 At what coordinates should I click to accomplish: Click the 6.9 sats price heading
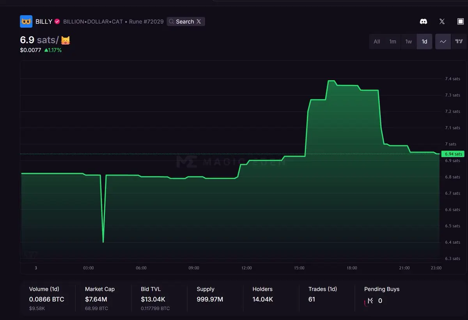coord(39,40)
